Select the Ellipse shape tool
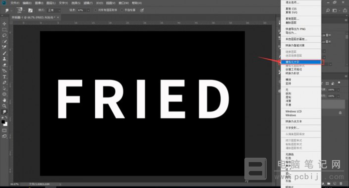 [x=4, y=94]
